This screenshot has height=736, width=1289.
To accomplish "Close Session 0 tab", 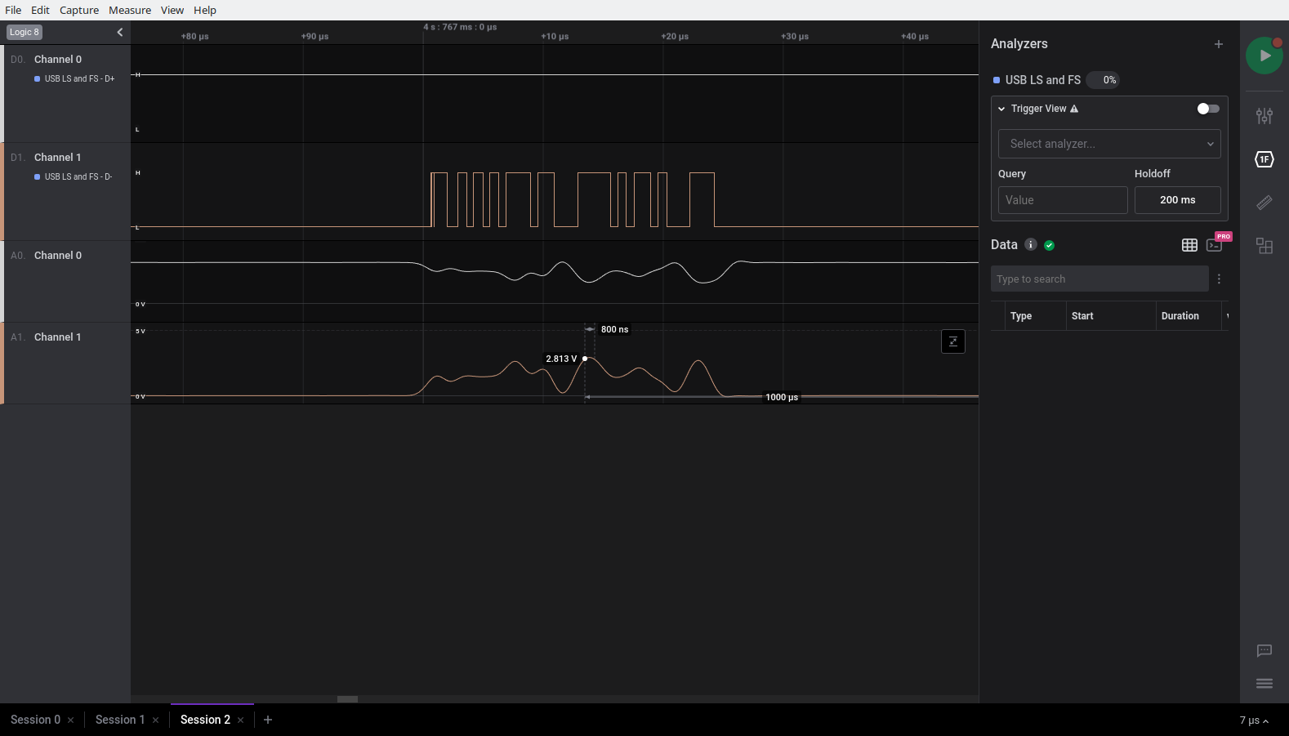I will click(71, 720).
